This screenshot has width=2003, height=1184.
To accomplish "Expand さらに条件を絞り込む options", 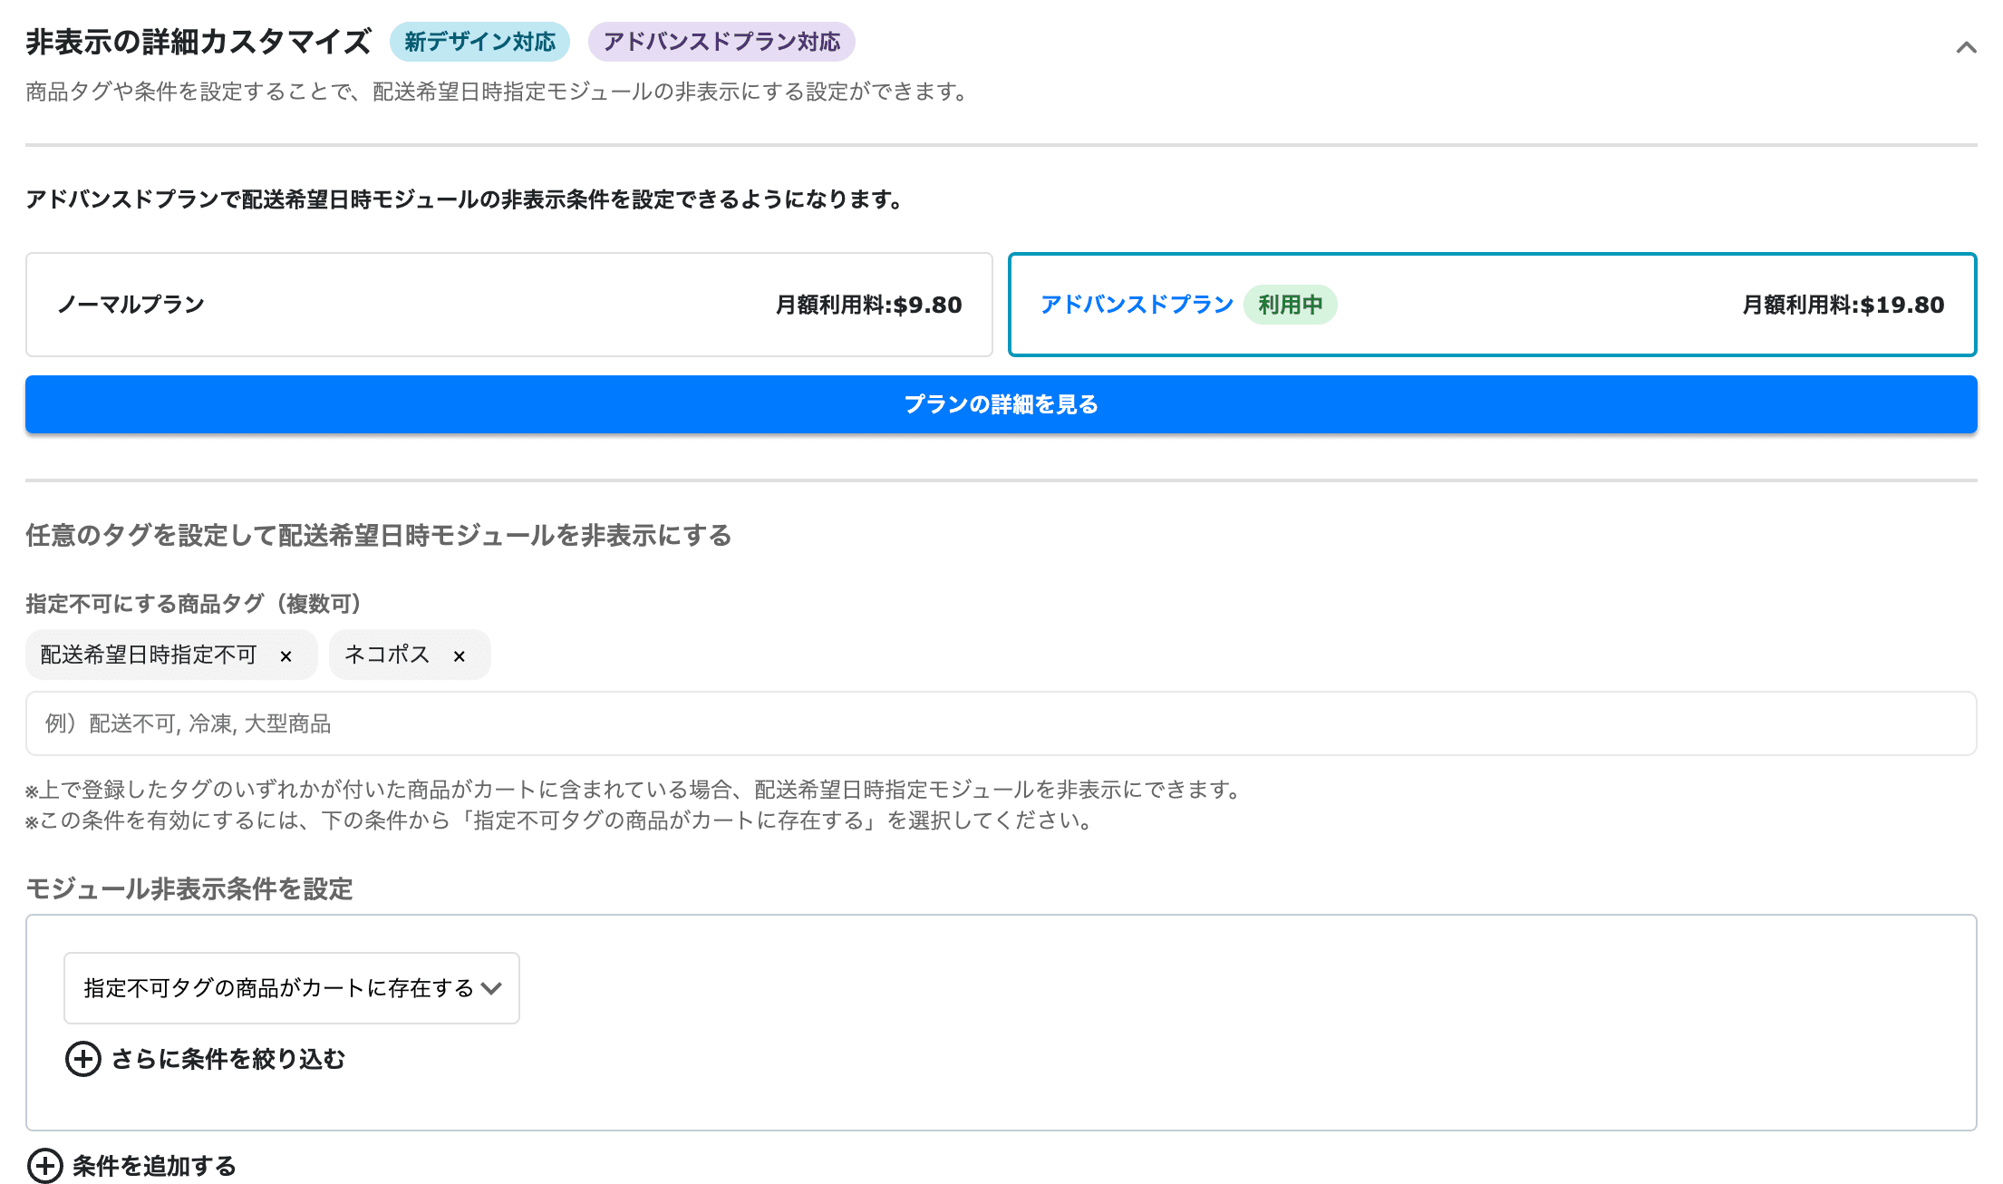I will tap(227, 1059).
